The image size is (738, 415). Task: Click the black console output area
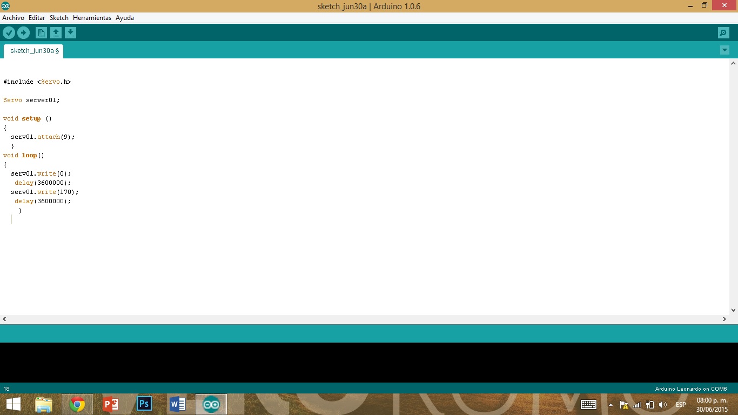369,363
